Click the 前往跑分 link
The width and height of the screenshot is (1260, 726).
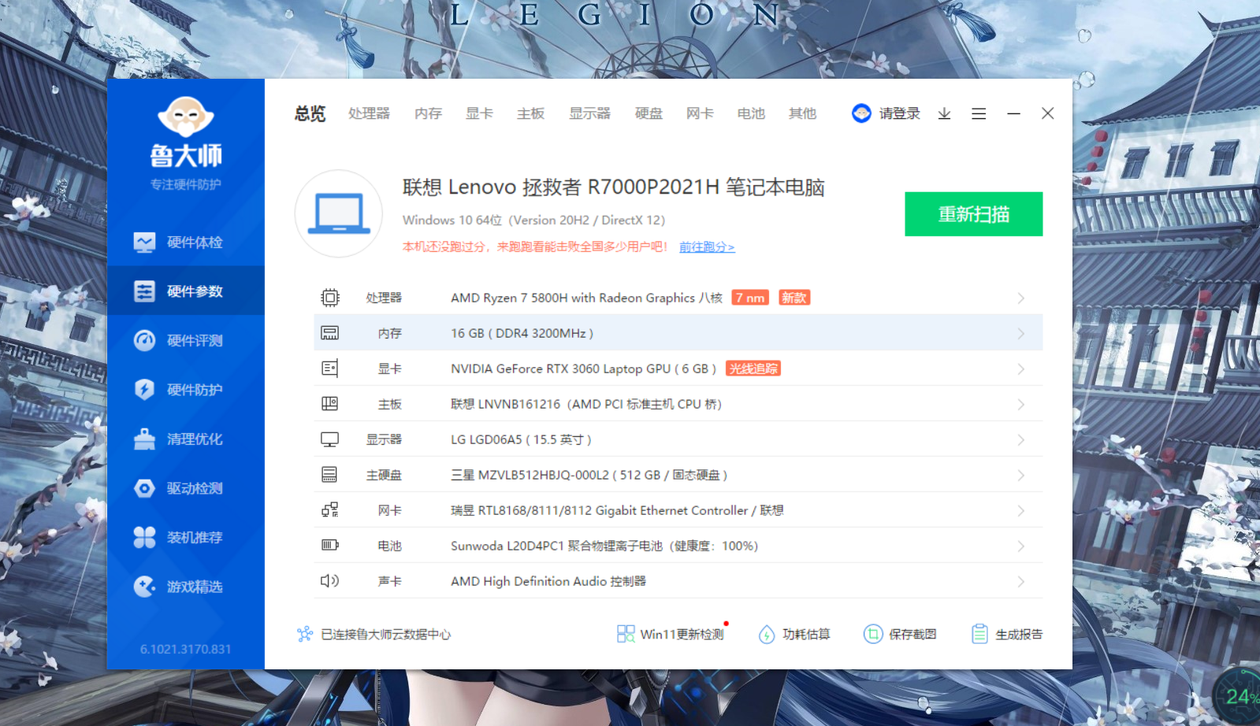tap(707, 247)
